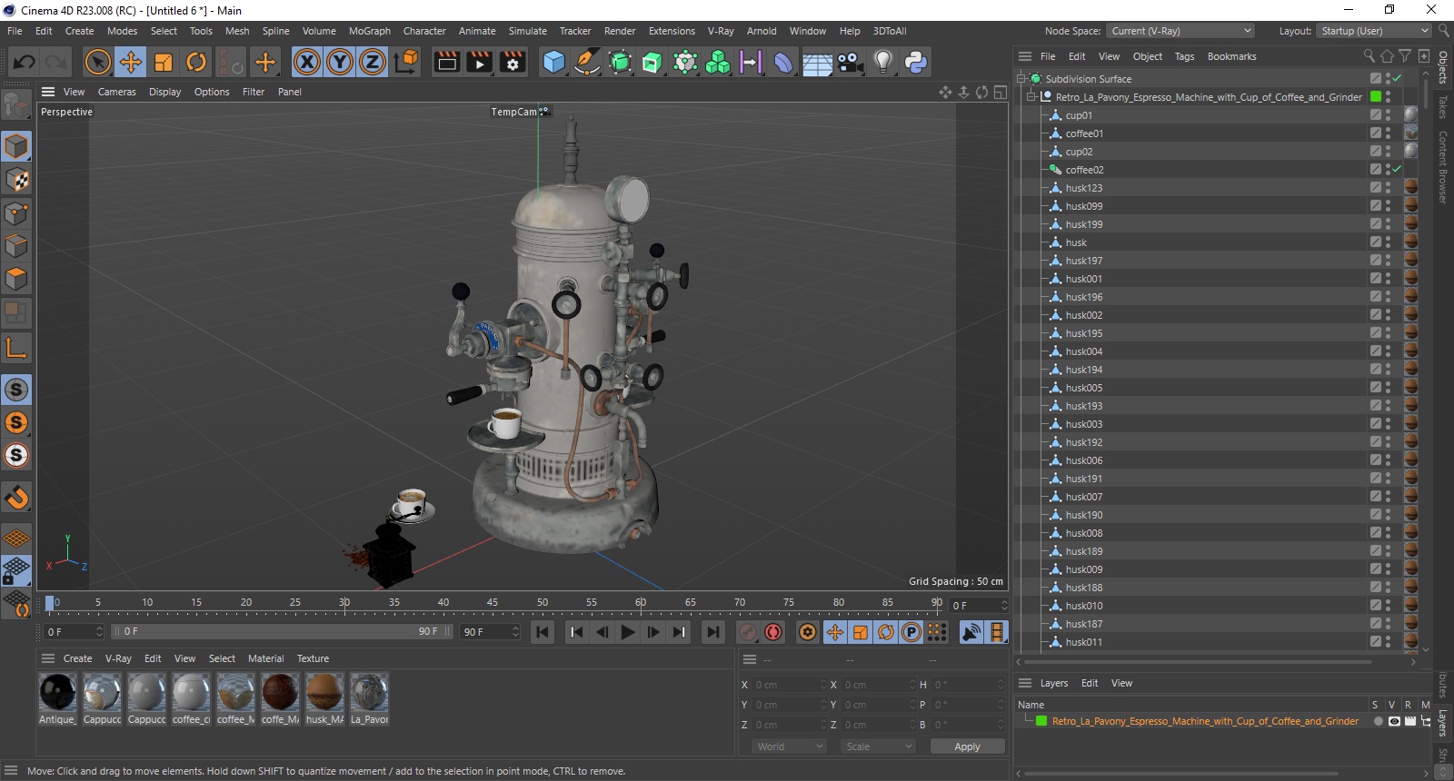Toggle husk123 layer checkbox square
Viewport: 1454px width, 781px height.
[1376, 188]
